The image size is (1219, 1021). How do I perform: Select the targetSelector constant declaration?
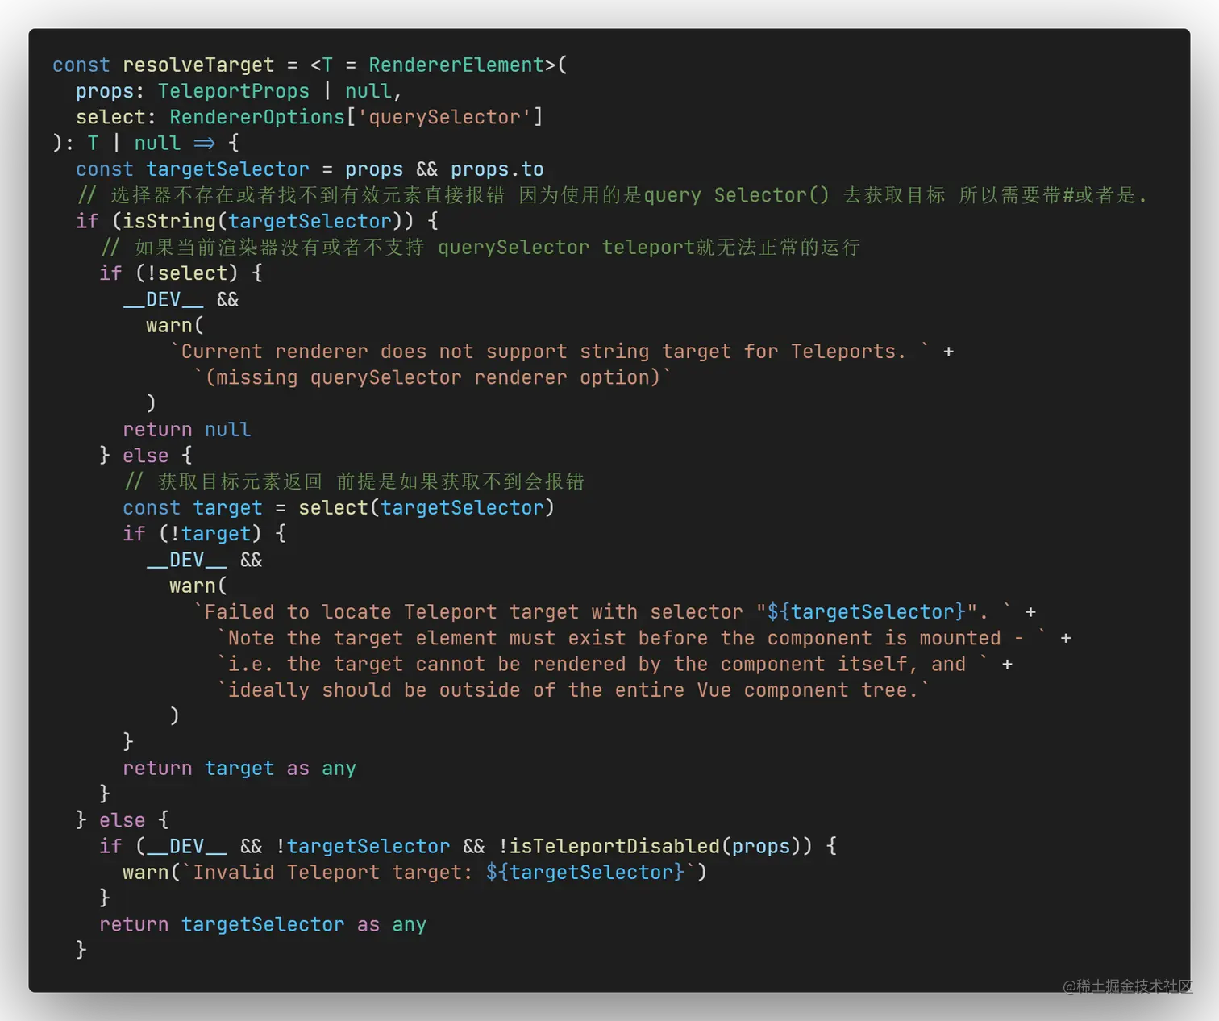(x=227, y=169)
